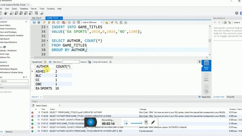The height and width of the screenshot is (136, 242).
Task: Sort by the AUTHOR column header
Action: pyautogui.click(x=42, y=66)
